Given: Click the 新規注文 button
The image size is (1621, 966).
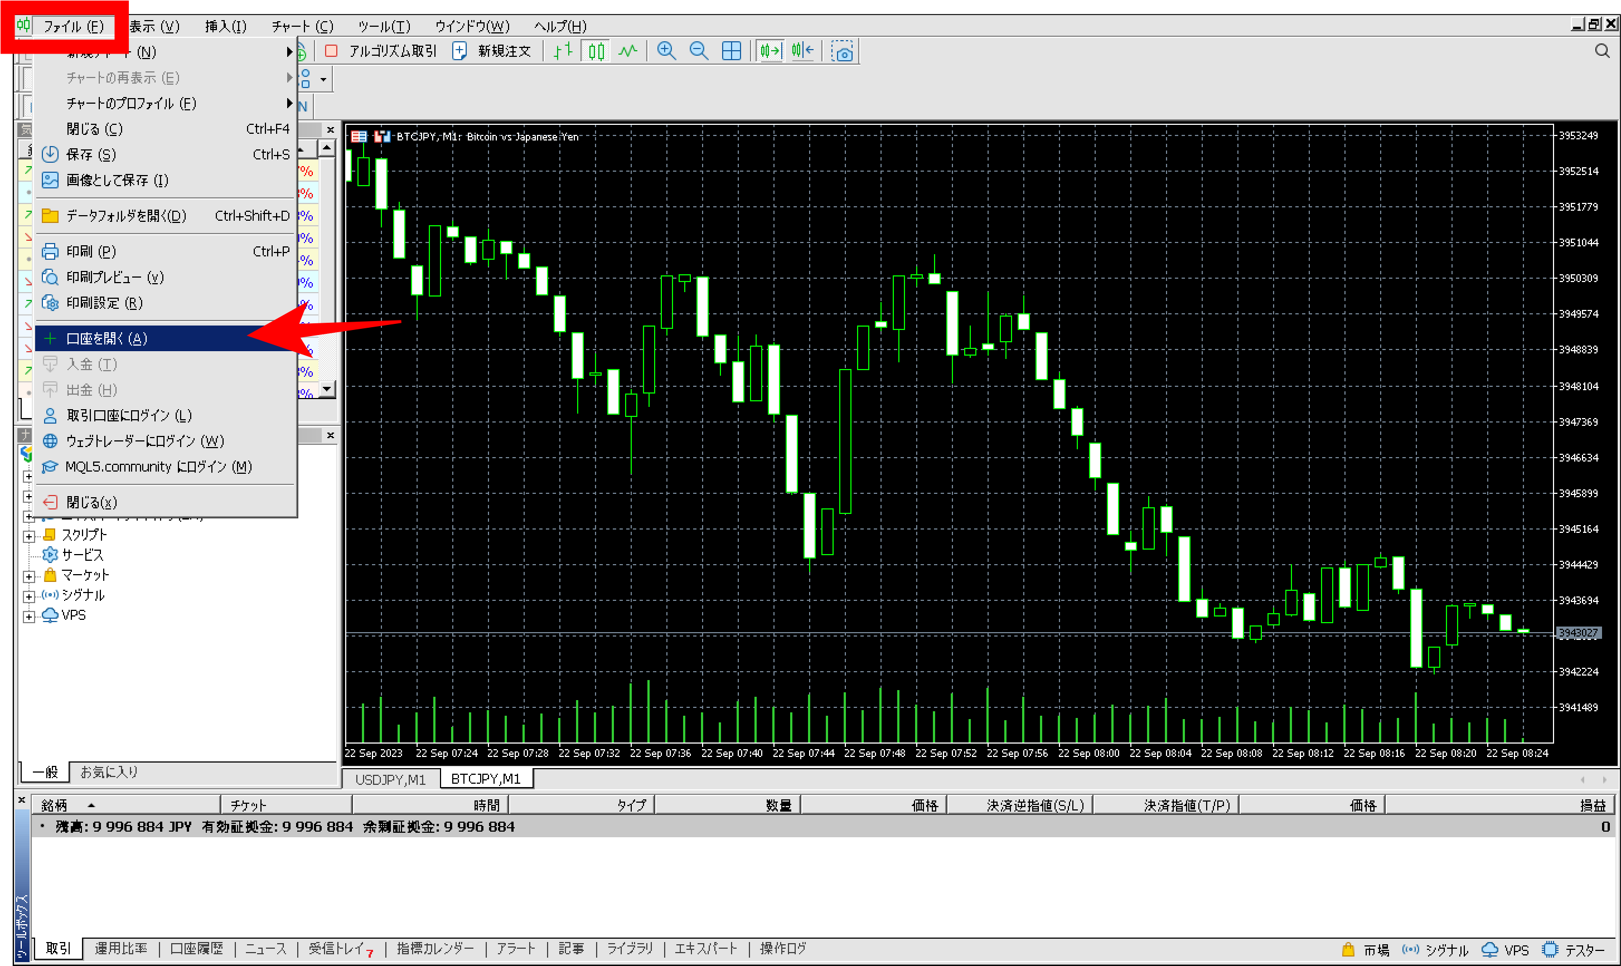Looking at the screenshot, I should pos(493,51).
